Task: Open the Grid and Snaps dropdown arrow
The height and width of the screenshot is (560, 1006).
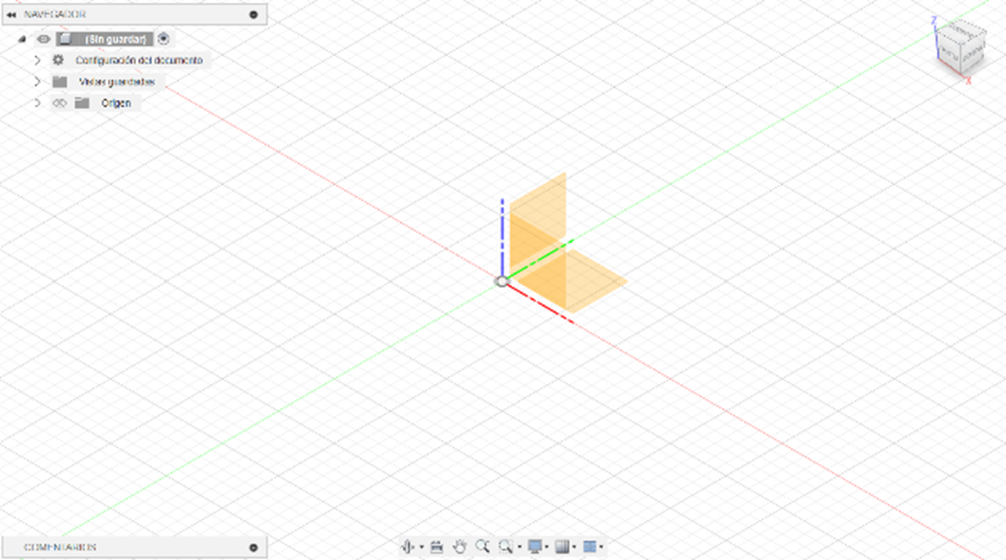Action: tap(575, 547)
